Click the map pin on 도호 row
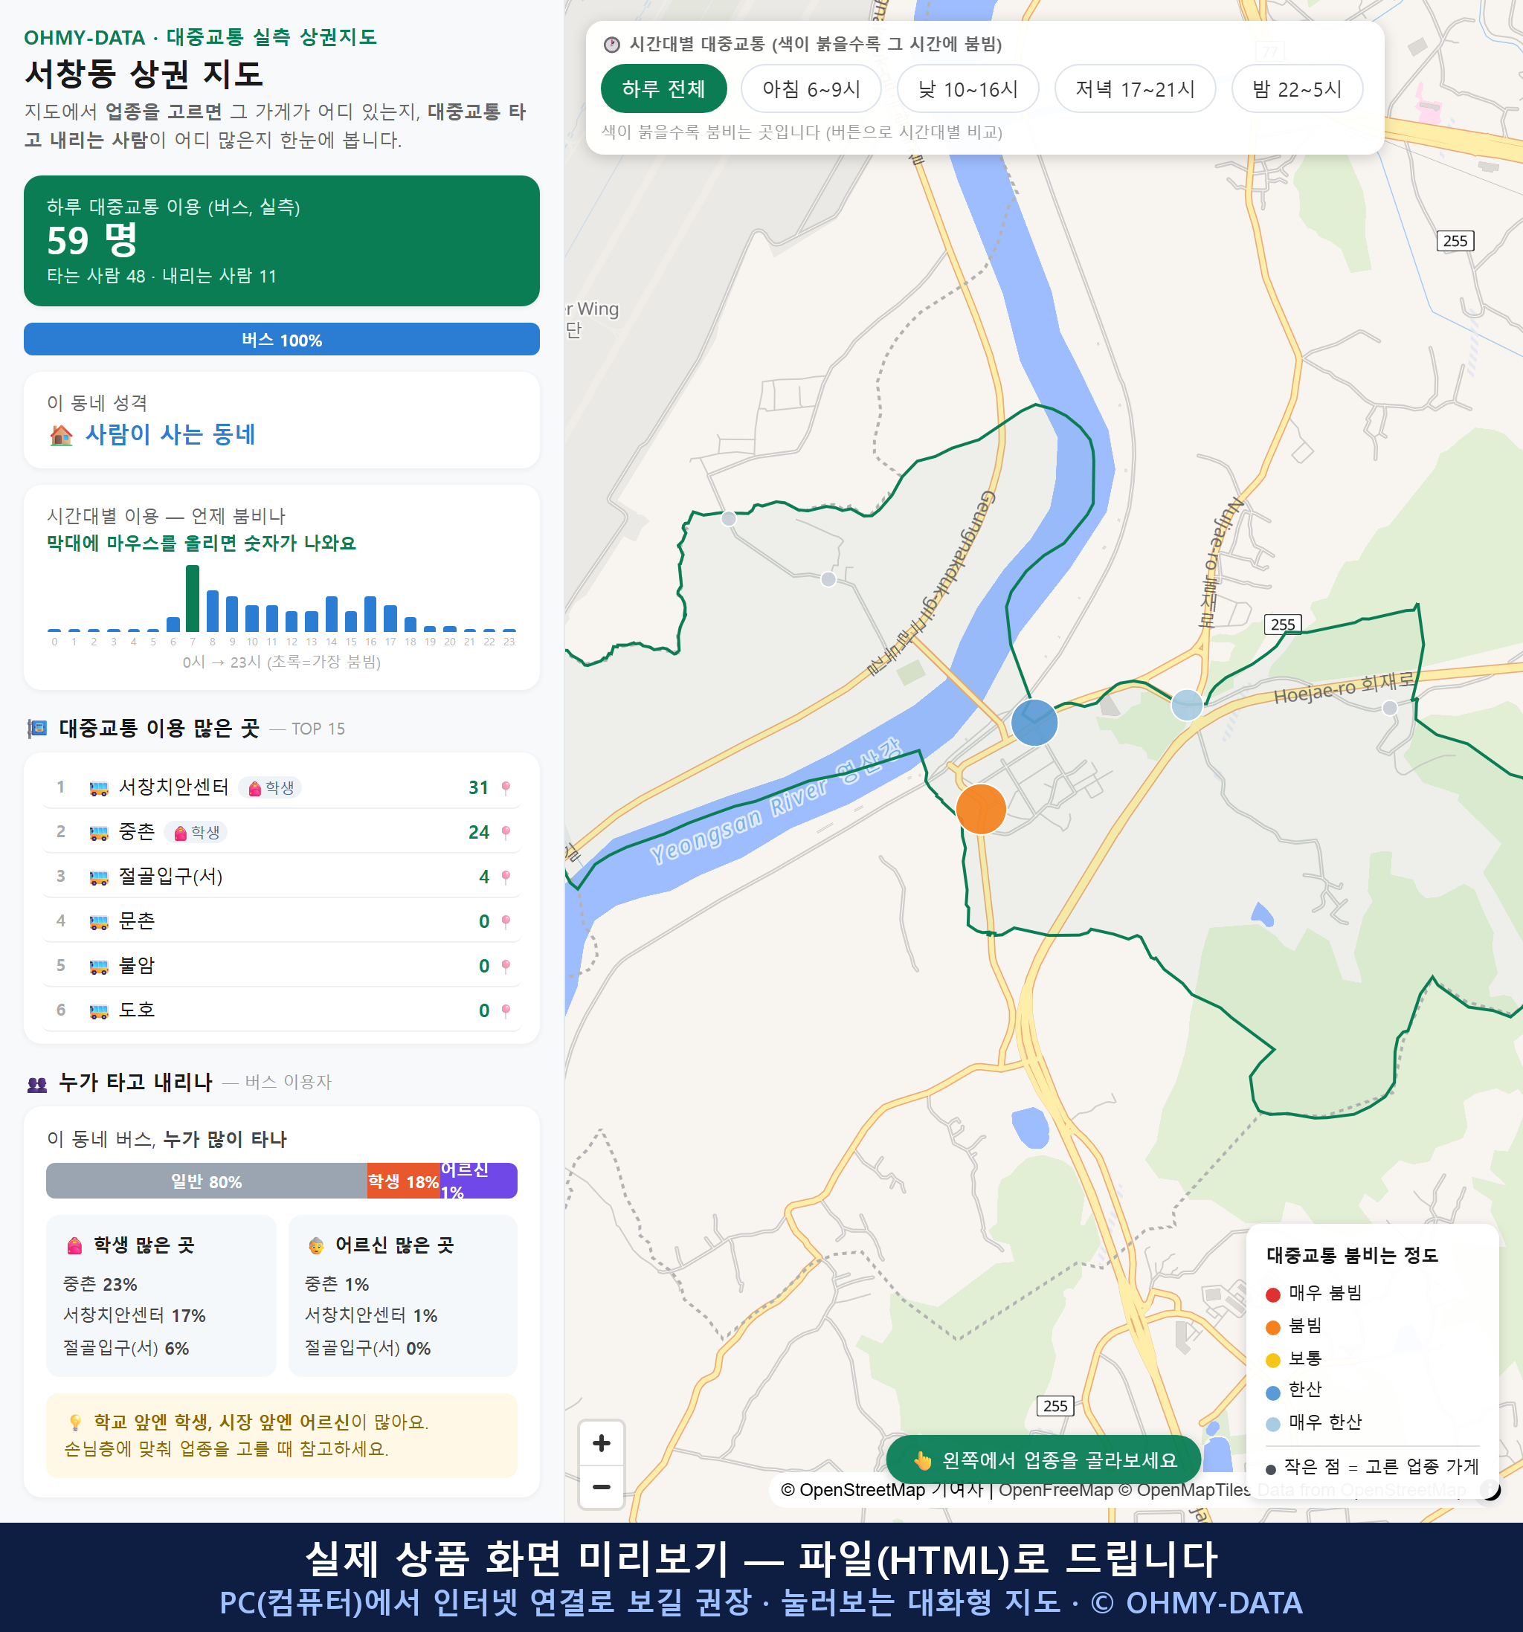Viewport: 1523px width, 1632px height. pos(506,1010)
